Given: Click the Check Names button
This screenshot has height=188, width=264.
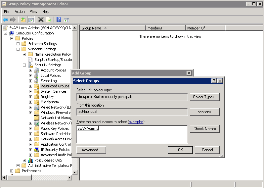Looking at the screenshot, I should 204,129.
